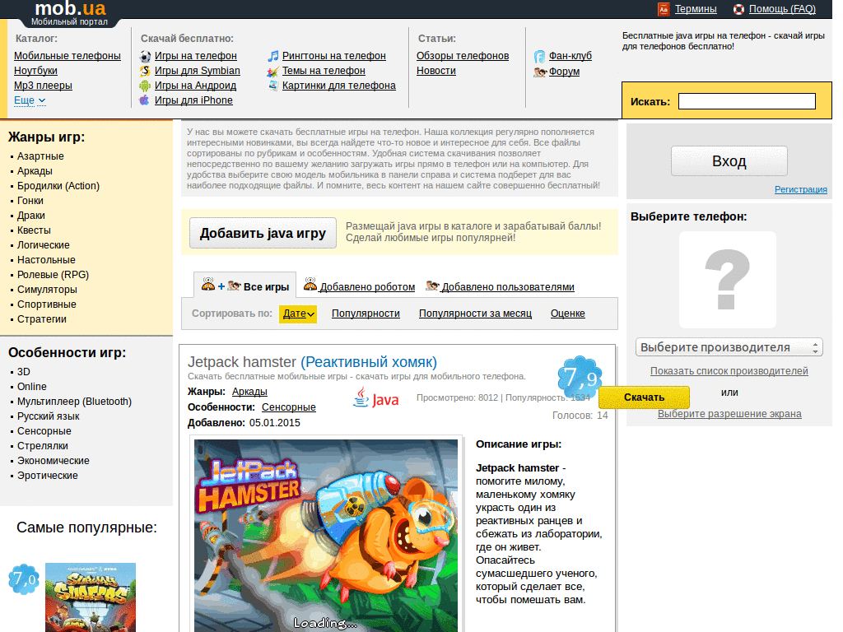Select the Логические genre

pos(44,245)
